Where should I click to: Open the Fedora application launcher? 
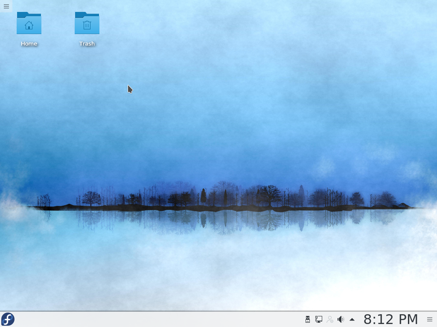[x=8, y=319]
